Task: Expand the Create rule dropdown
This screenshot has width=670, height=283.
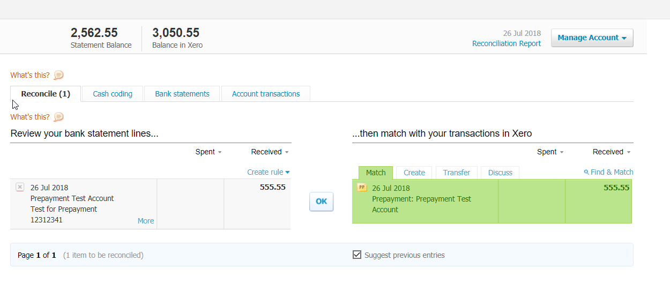Action: 268,172
